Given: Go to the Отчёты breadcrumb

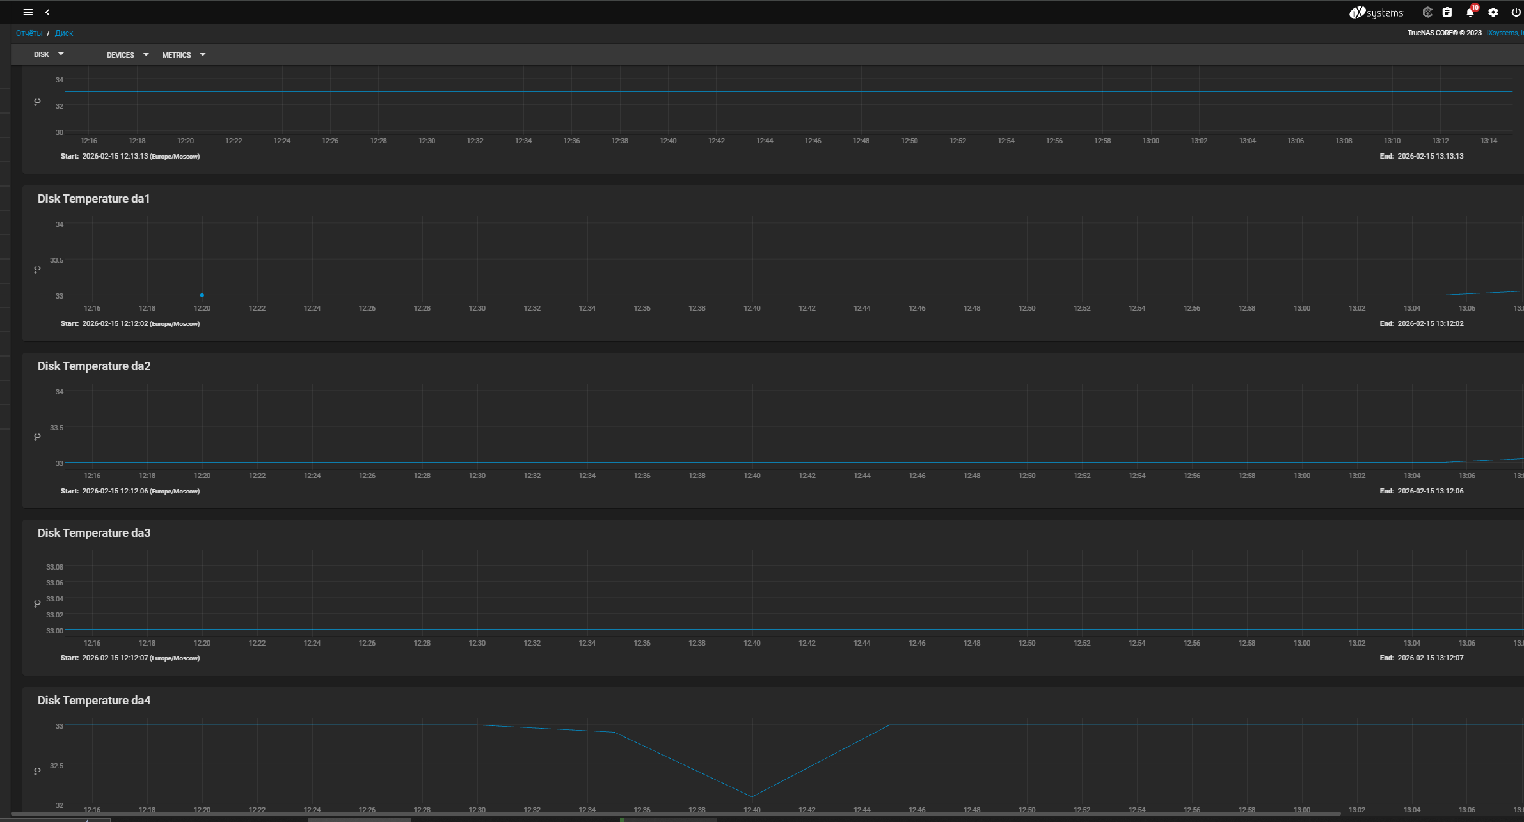Looking at the screenshot, I should pyautogui.click(x=29, y=33).
